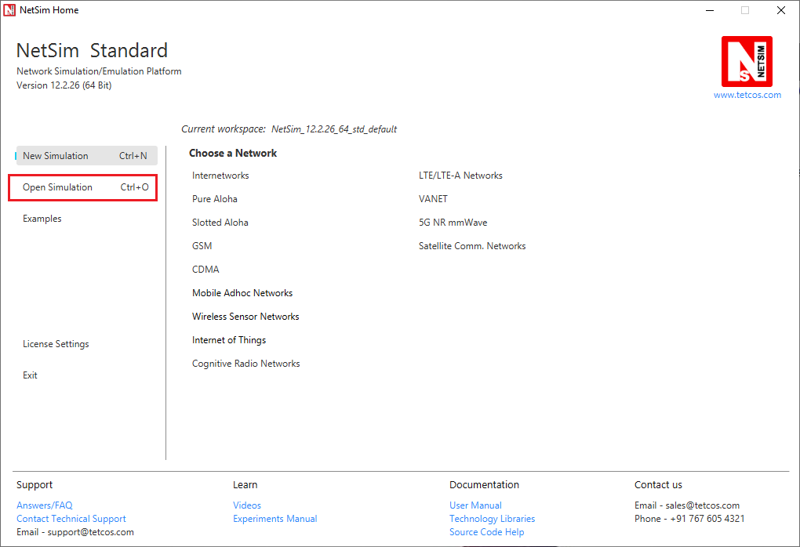
Task: Open the Technology Libraries documentation link
Action: (493, 519)
